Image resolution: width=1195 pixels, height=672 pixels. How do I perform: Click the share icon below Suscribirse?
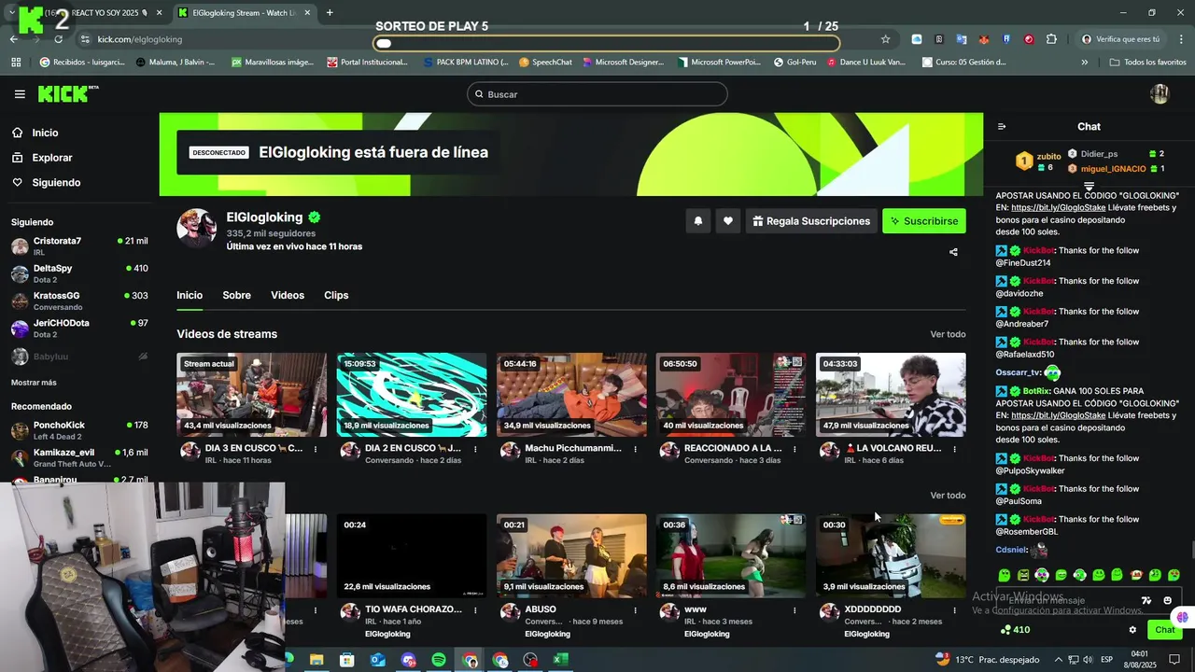pyautogui.click(x=953, y=252)
